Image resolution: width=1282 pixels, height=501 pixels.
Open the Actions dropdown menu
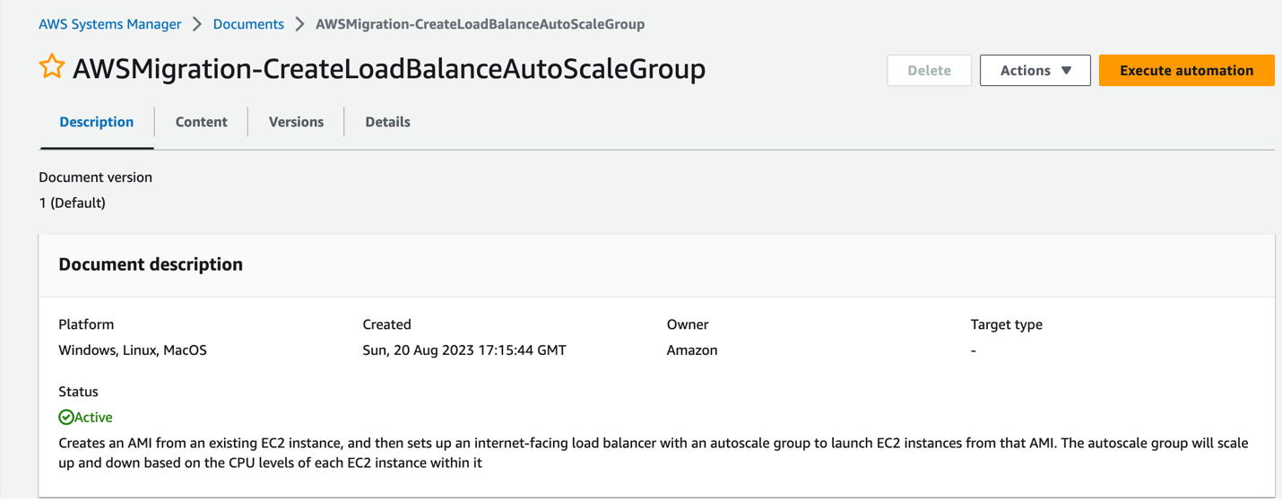(1035, 71)
